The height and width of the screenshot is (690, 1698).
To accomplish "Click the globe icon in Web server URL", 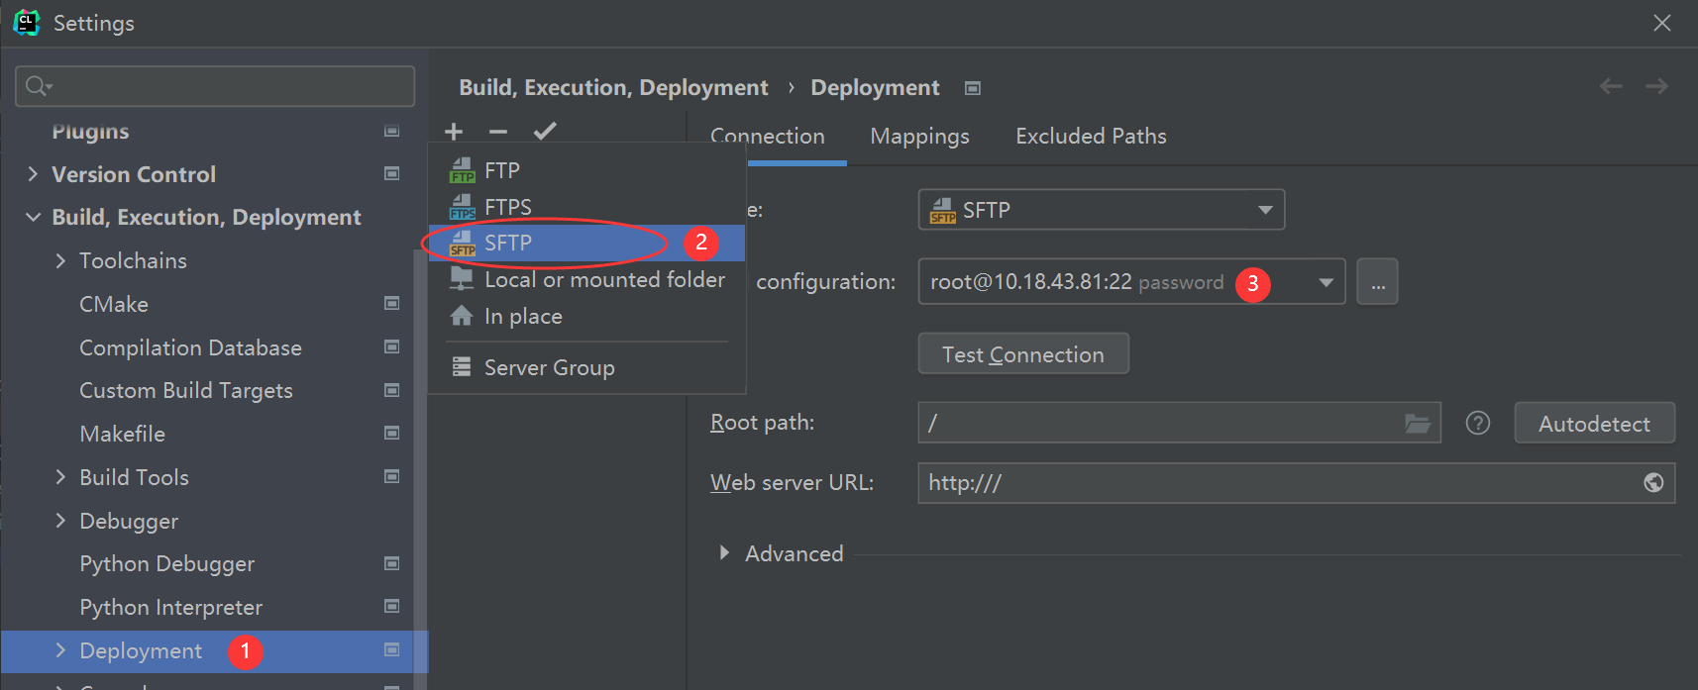I will 1652,483.
